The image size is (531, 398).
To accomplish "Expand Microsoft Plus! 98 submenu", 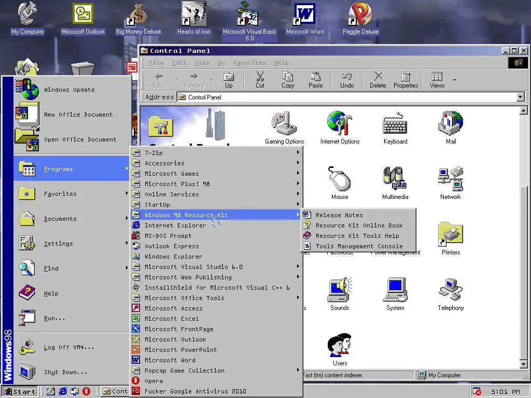I will pos(216,184).
